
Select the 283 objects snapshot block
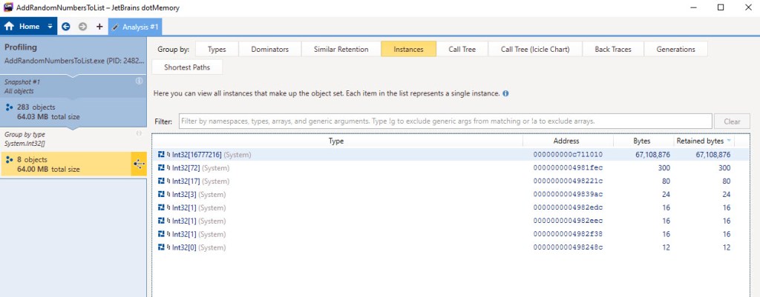click(x=73, y=111)
